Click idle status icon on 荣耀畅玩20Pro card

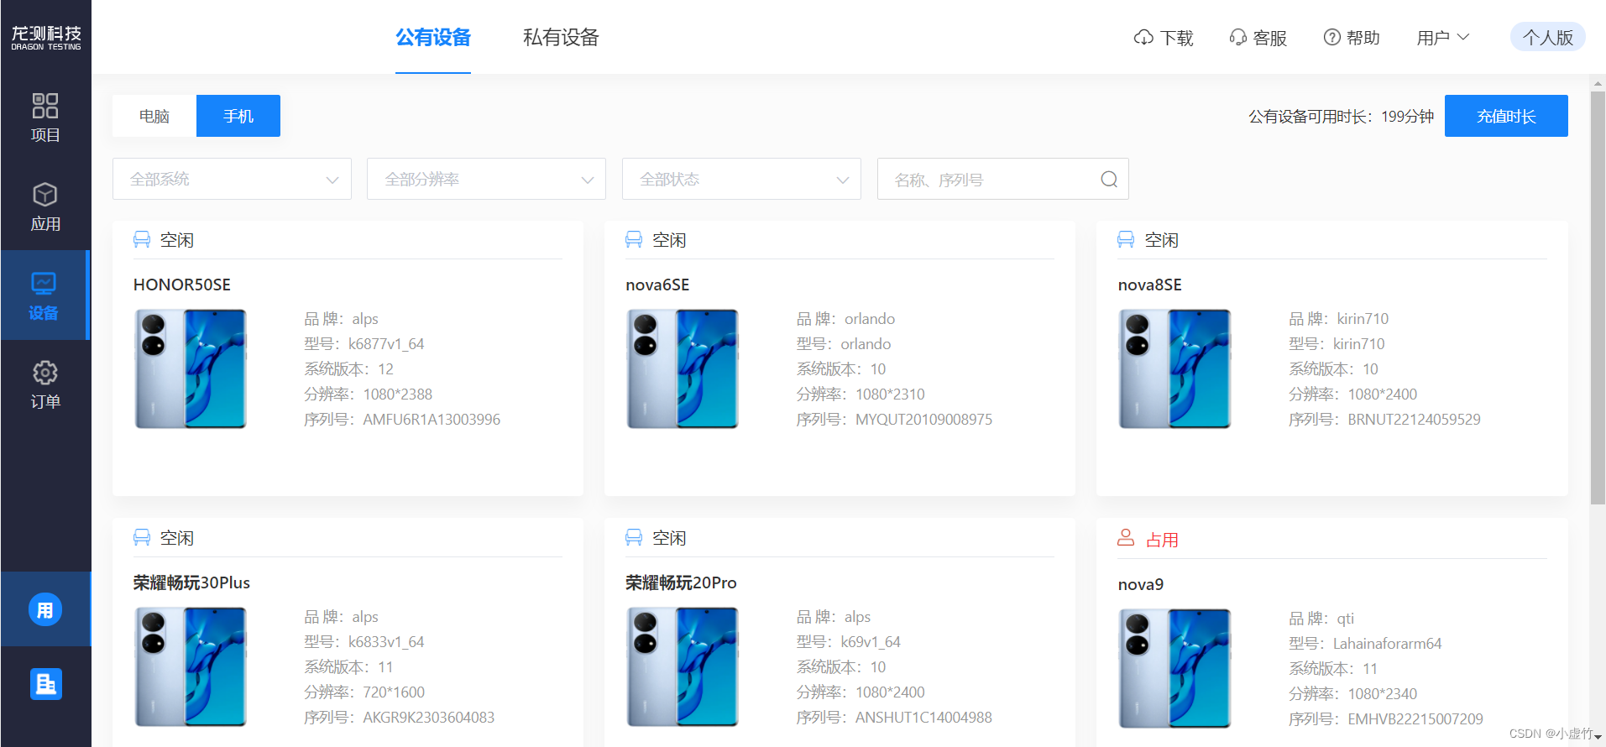634,538
